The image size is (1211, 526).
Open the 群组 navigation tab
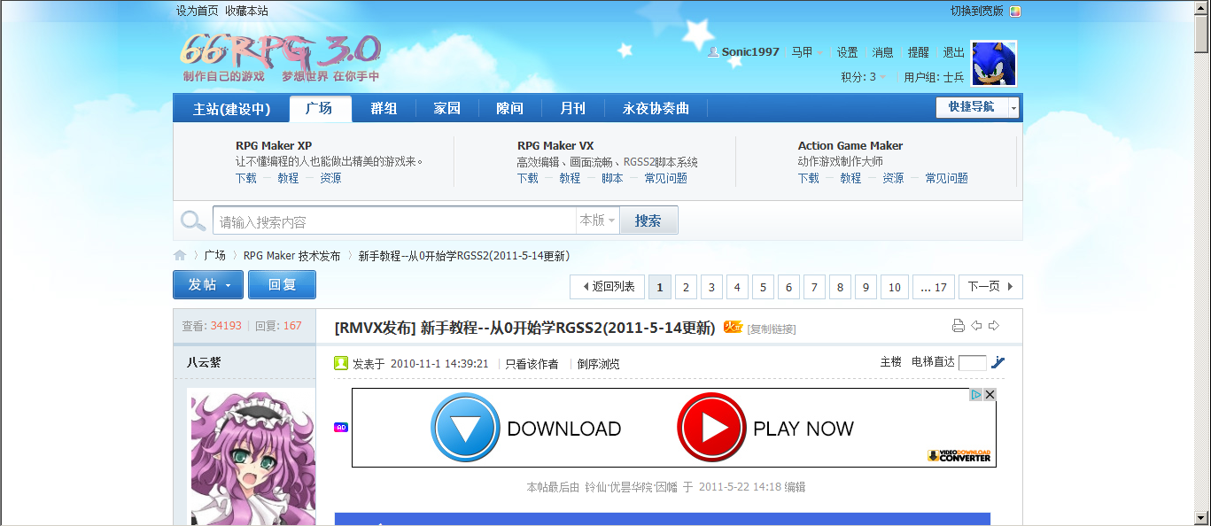[384, 108]
